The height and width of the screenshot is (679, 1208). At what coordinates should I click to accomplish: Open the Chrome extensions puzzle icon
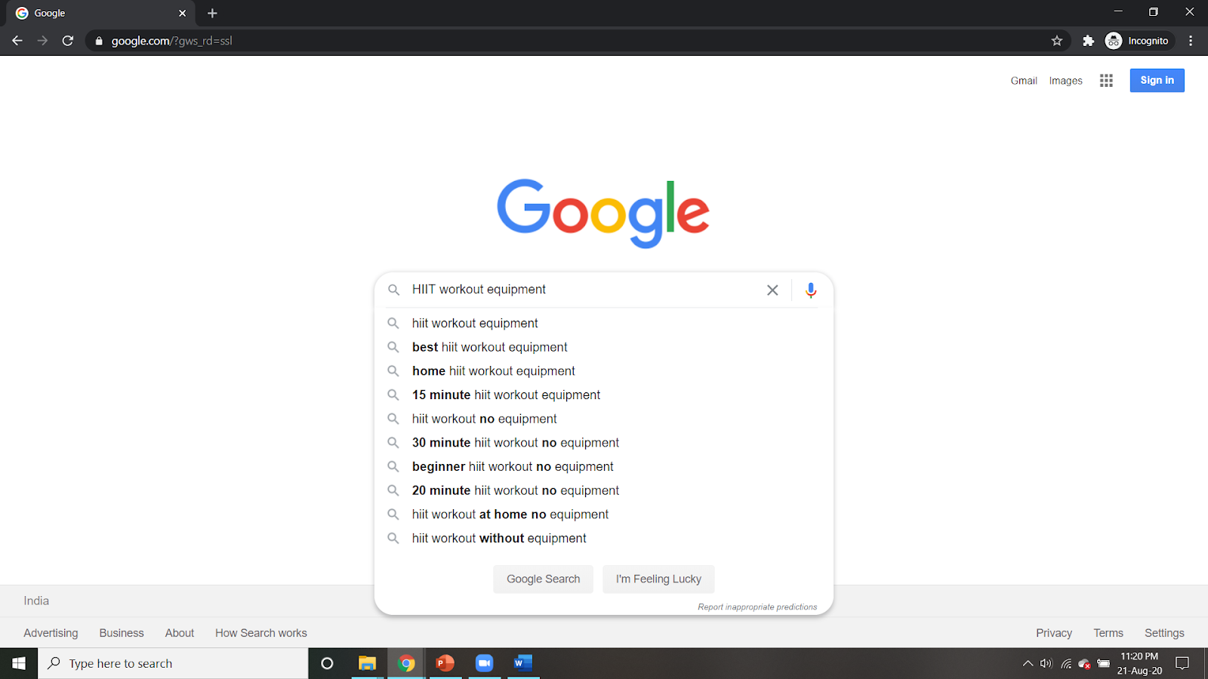point(1088,41)
